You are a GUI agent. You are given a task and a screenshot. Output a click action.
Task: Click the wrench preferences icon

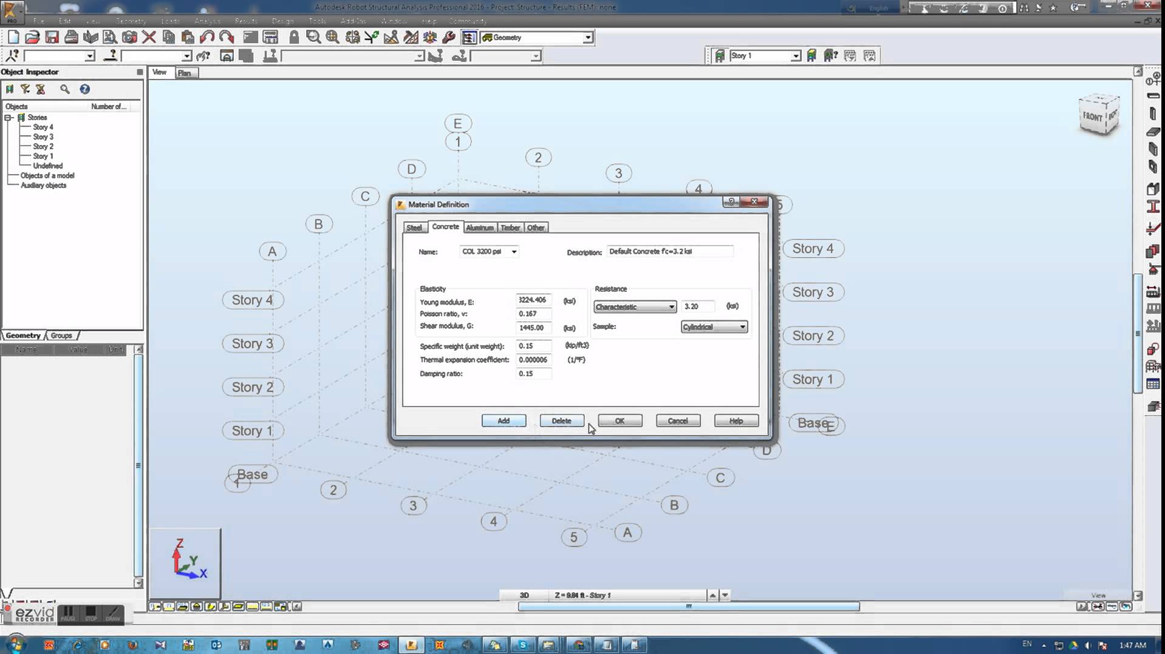click(x=449, y=38)
